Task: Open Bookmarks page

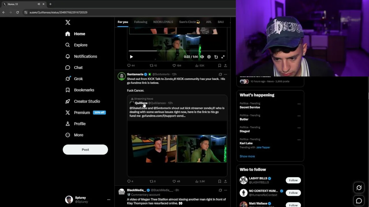Action: (x=80, y=90)
